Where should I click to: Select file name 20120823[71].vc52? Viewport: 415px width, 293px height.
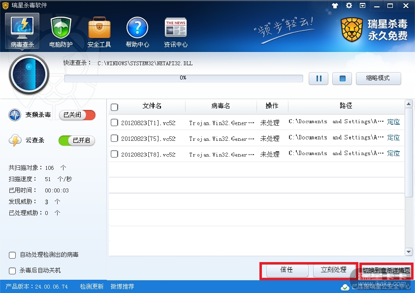coord(148,123)
